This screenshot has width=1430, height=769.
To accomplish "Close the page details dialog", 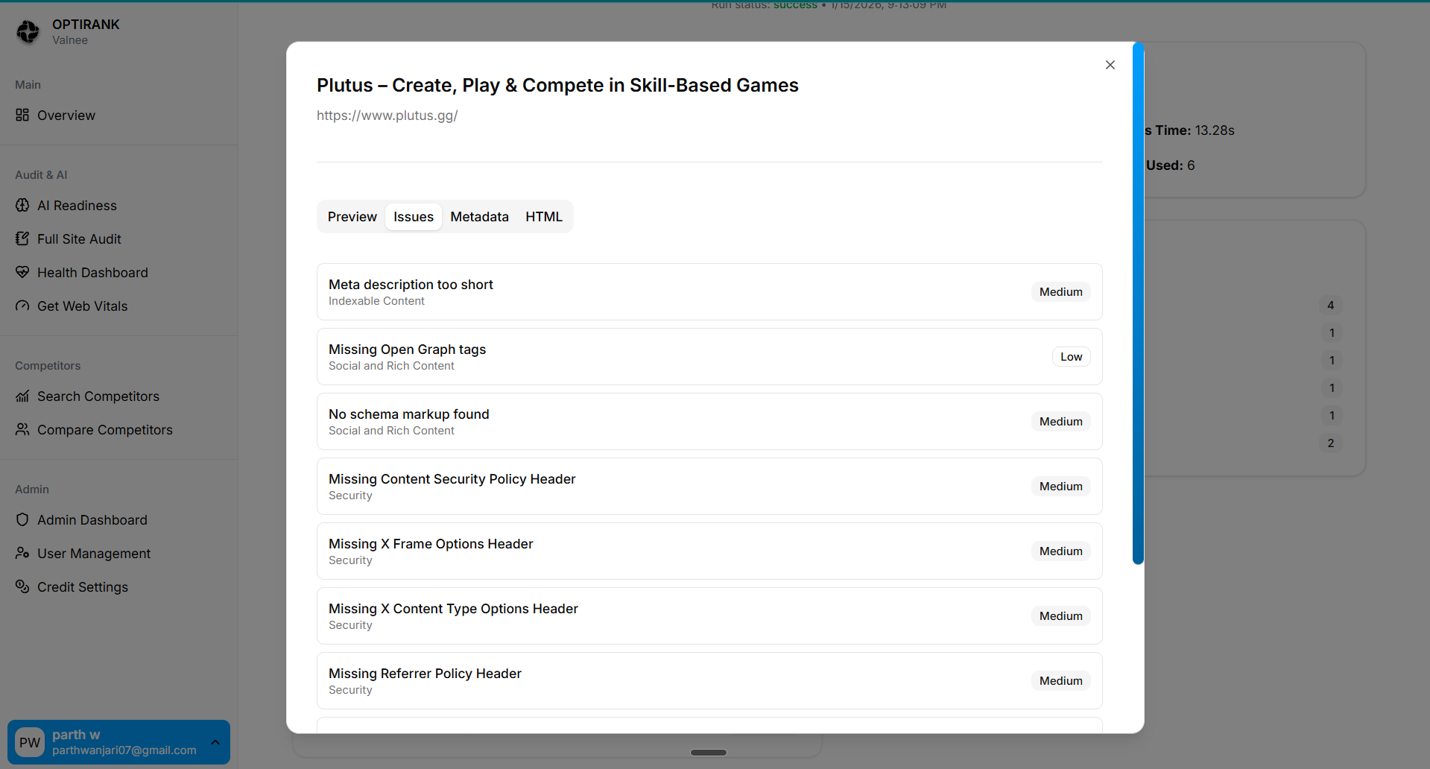I will click(x=1110, y=65).
